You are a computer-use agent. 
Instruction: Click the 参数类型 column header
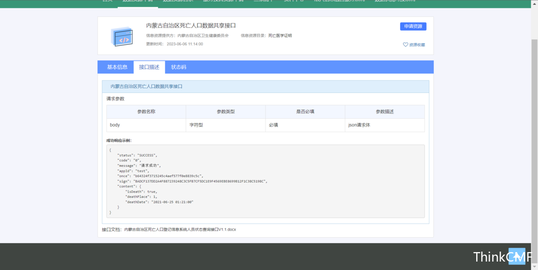225,112
